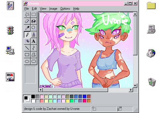Screen dimensions: 162x113
Task: Select the Magnifier tool
Action: point(34,28)
